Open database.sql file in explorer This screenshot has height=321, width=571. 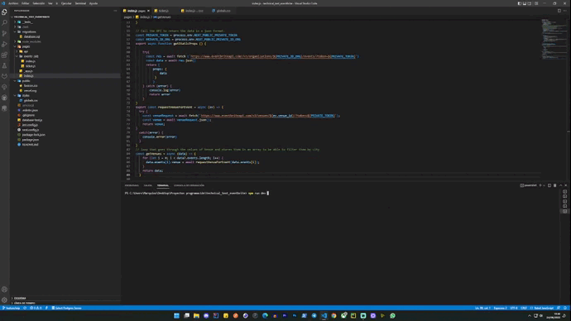coord(31,36)
